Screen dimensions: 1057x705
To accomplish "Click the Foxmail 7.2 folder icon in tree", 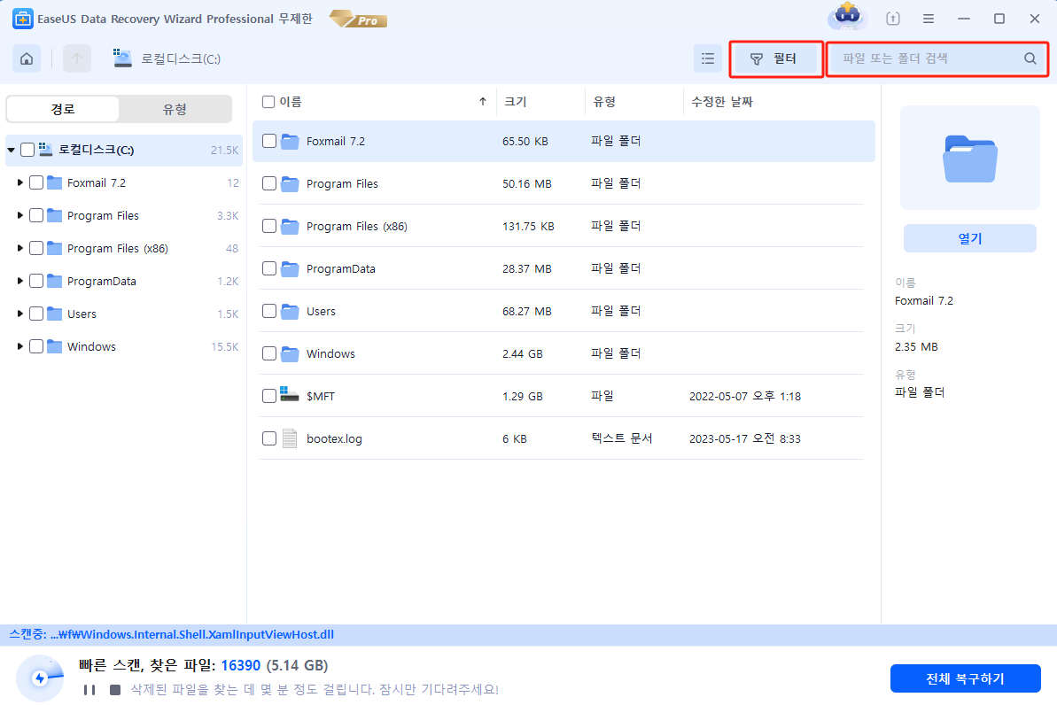I will tap(55, 182).
